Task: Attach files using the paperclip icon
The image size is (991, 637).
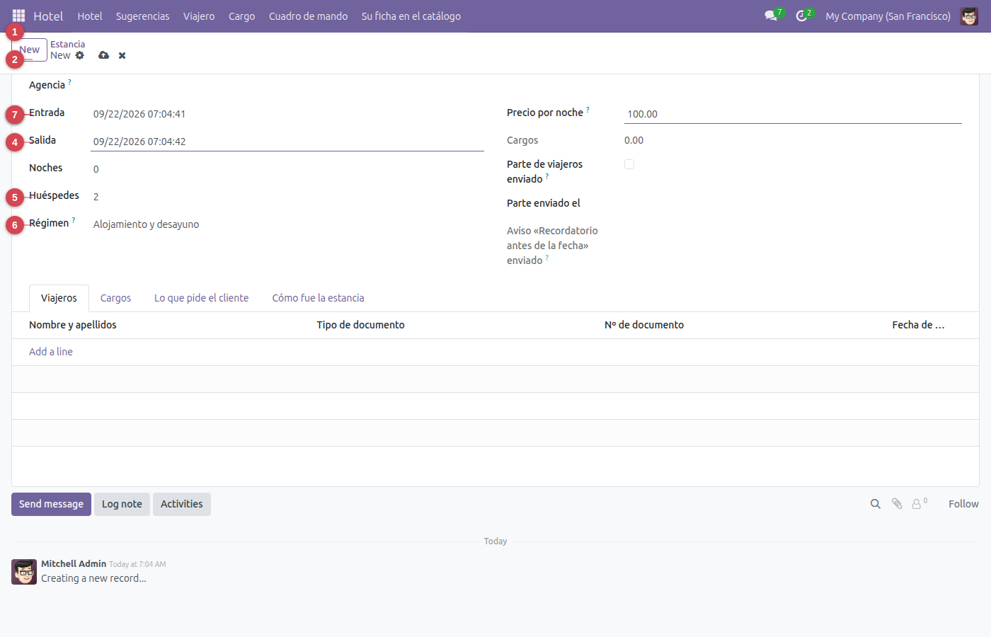Action: [x=897, y=504]
